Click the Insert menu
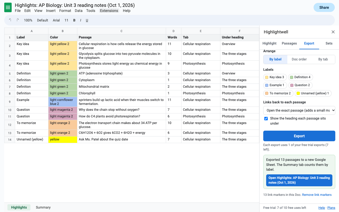The width and height of the screenshot is (339, 212). (51, 11)
